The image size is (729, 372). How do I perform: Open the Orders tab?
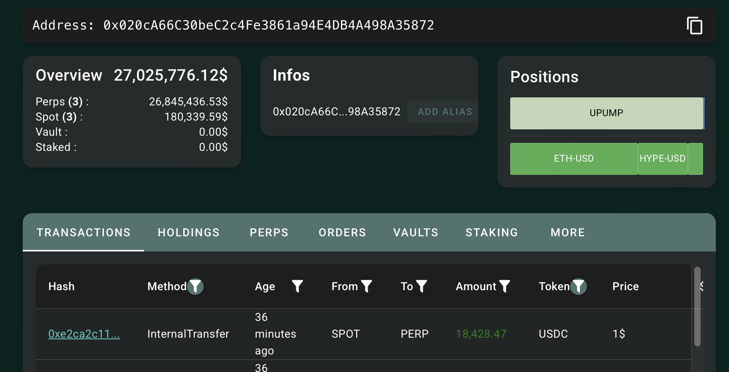(x=342, y=232)
